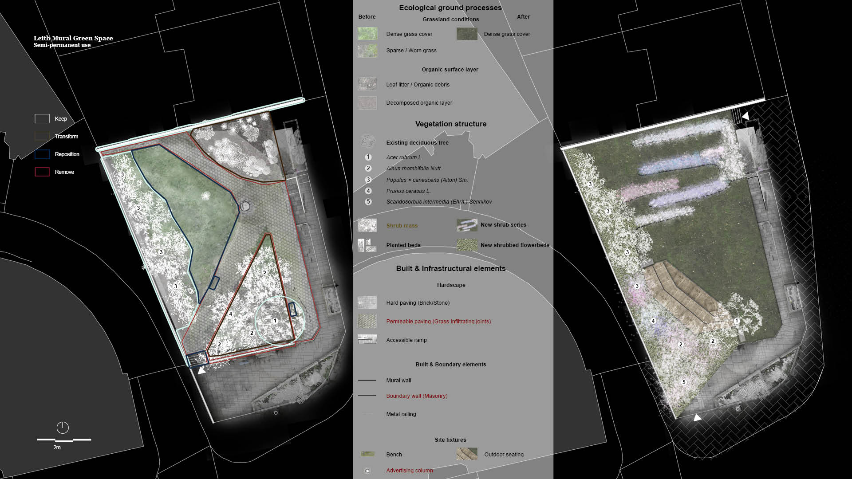
Task: Click the 'After' column label
Action: (x=523, y=17)
